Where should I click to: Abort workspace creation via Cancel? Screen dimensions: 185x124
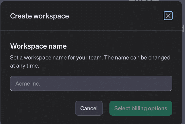tap(89, 108)
